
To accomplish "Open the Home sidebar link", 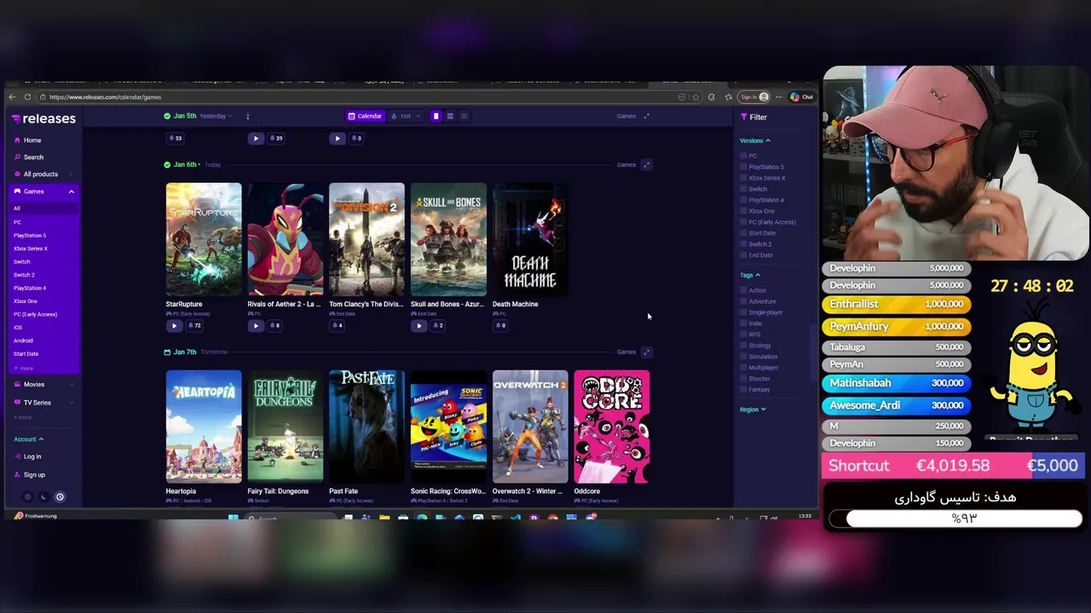I will 32,140.
